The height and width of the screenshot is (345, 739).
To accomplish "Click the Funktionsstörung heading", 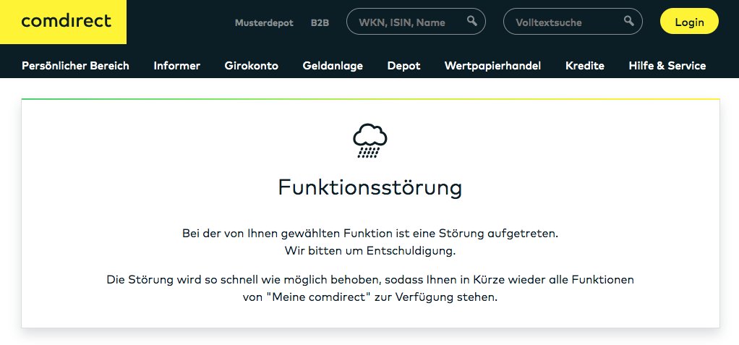I will [x=370, y=187].
